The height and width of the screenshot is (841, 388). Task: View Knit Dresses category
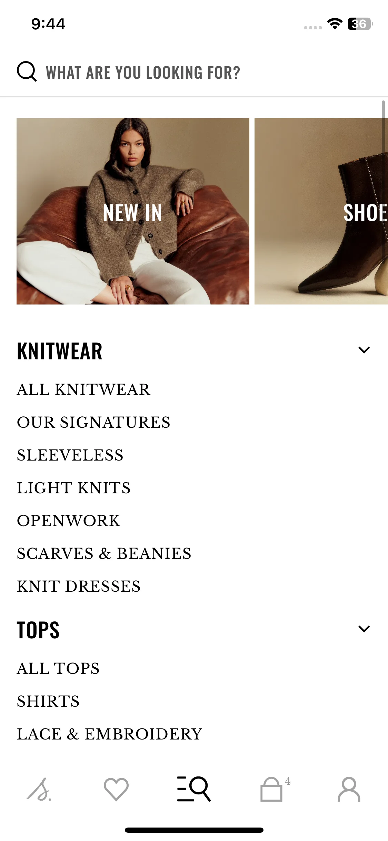click(x=79, y=587)
